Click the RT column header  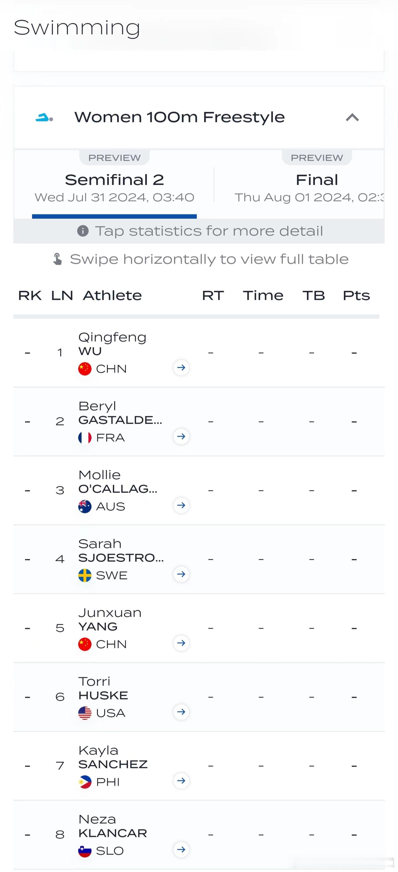click(213, 296)
